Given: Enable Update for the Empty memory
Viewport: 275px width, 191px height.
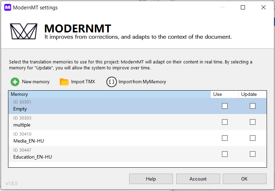Looking at the screenshot, I should (x=253, y=106).
